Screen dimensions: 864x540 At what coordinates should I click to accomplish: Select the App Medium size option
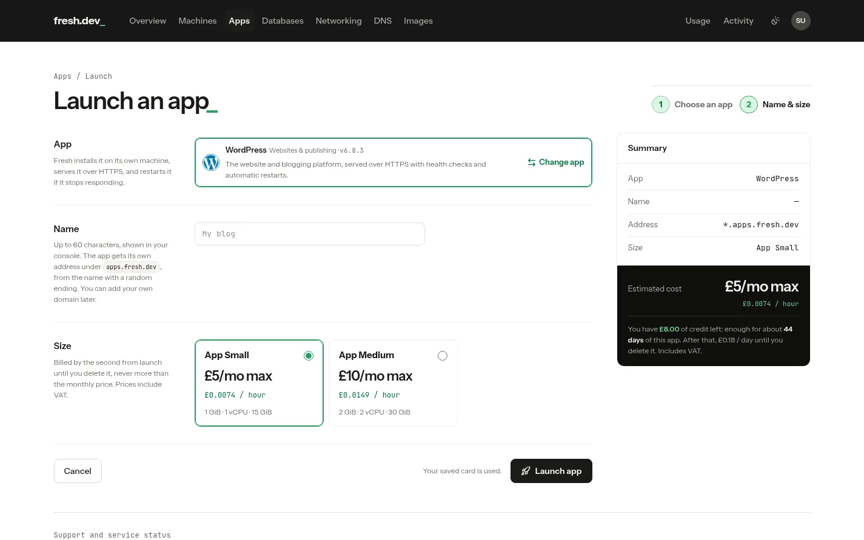[x=393, y=383]
